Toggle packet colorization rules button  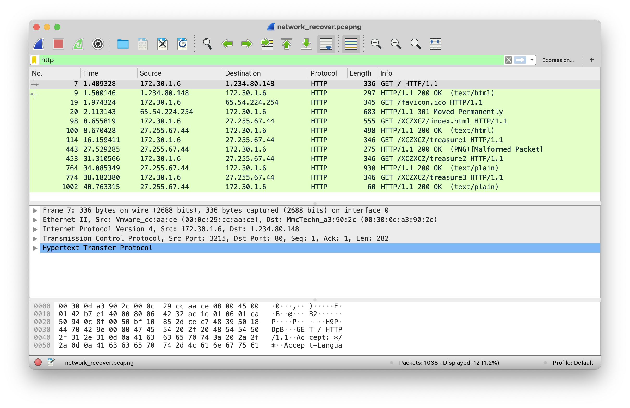click(351, 44)
